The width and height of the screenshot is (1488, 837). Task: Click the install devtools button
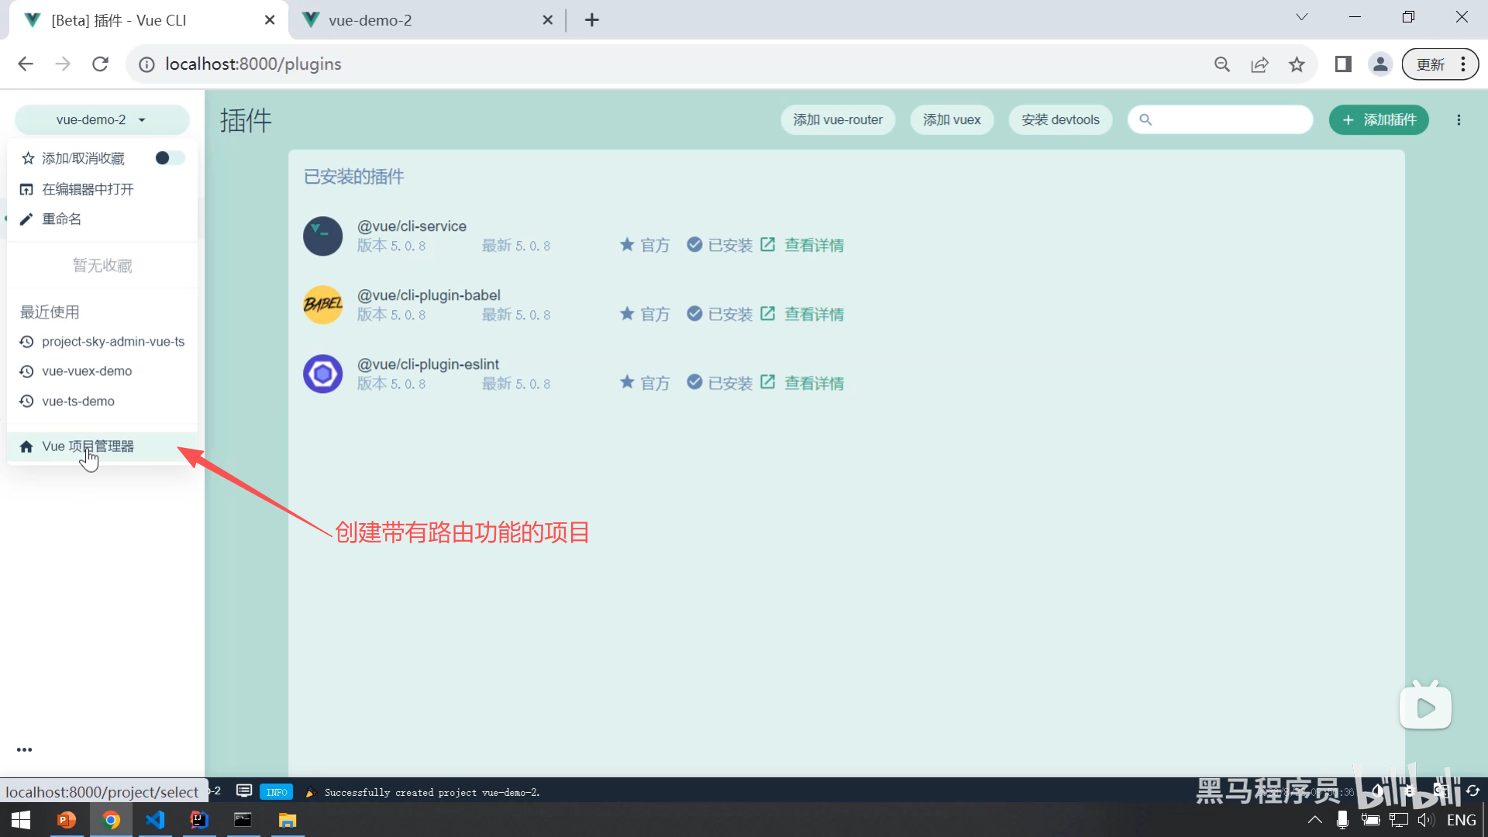(1060, 119)
